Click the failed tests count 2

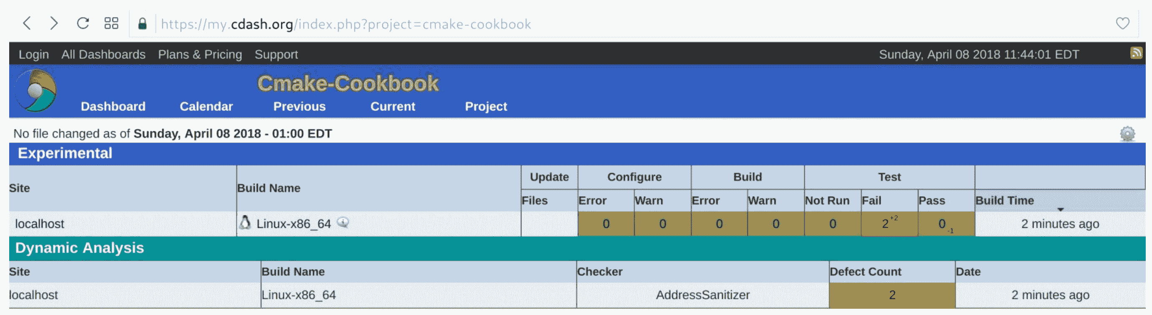click(885, 224)
